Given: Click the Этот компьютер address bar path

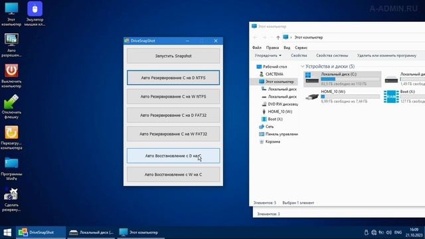Looking at the screenshot, I should [x=309, y=37].
